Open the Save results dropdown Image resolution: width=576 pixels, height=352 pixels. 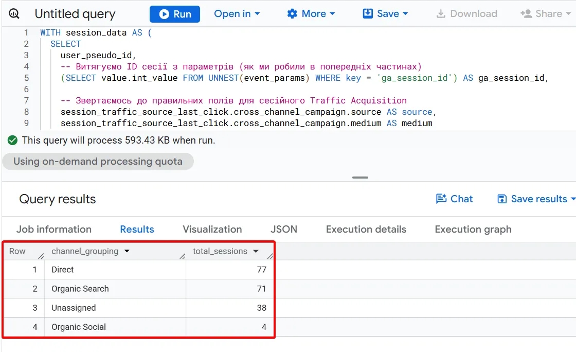[536, 199]
